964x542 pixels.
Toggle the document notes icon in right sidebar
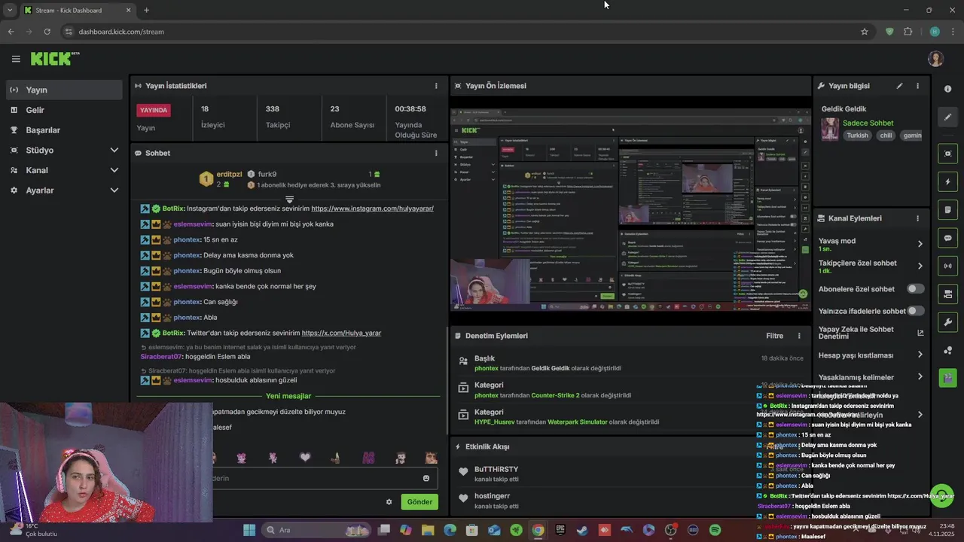pos(947,209)
